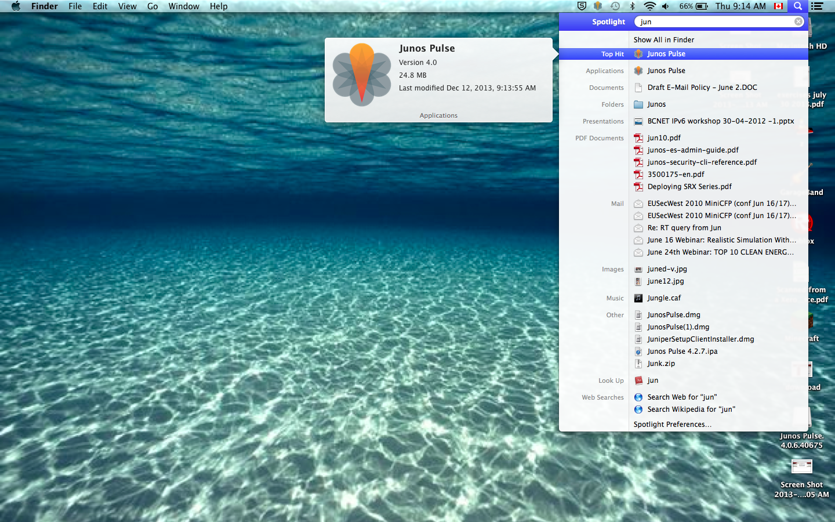Open JuniperSetupClientInstaller.dmg result

tap(700, 339)
